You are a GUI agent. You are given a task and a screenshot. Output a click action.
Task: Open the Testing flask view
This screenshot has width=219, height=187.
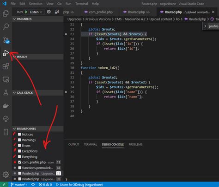point(6,92)
